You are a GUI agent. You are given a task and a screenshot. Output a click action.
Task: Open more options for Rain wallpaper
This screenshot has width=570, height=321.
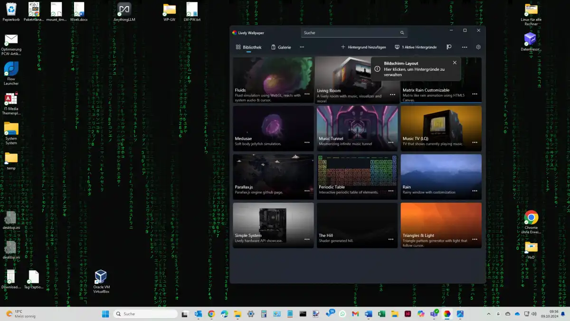(x=475, y=191)
